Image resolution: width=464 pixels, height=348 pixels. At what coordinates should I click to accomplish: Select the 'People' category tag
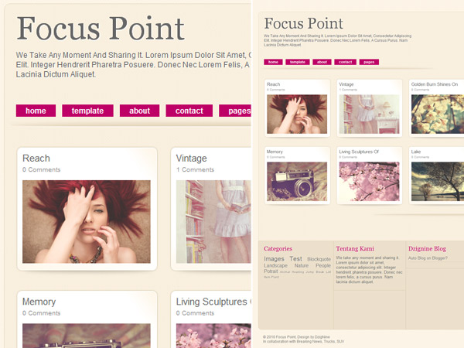point(323,265)
